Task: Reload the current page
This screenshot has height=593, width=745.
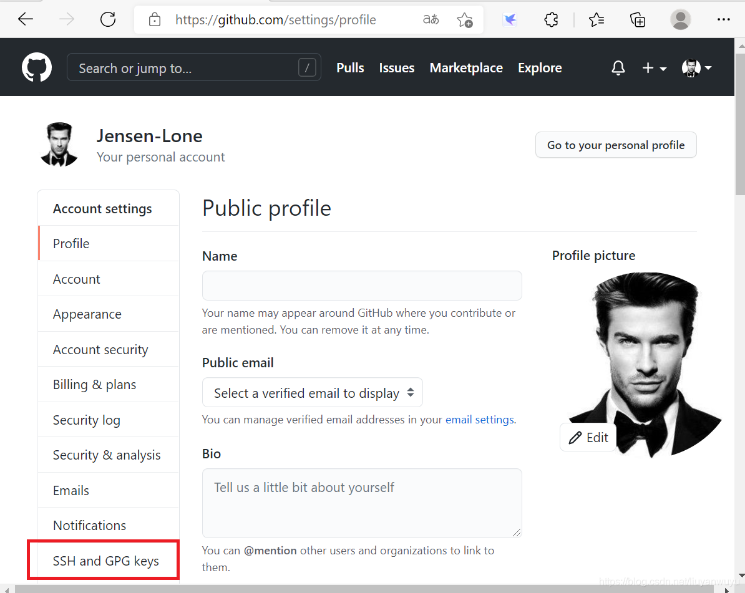Action: pyautogui.click(x=108, y=19)
